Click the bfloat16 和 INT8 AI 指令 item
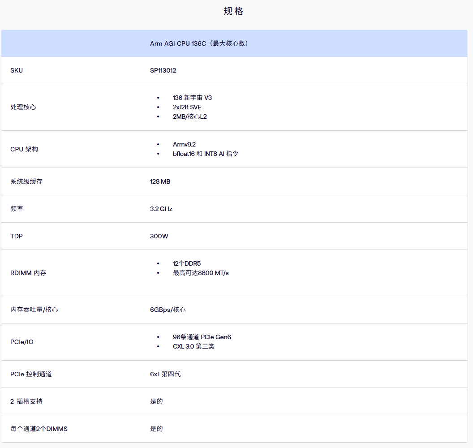The image size is (473, 448). click(205, 154)
